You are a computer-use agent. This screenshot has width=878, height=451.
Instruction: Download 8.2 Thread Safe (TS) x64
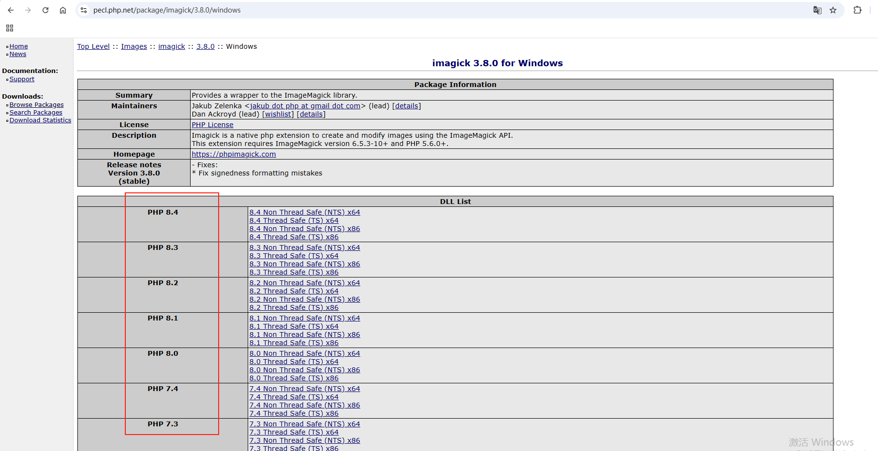(294, 291)
